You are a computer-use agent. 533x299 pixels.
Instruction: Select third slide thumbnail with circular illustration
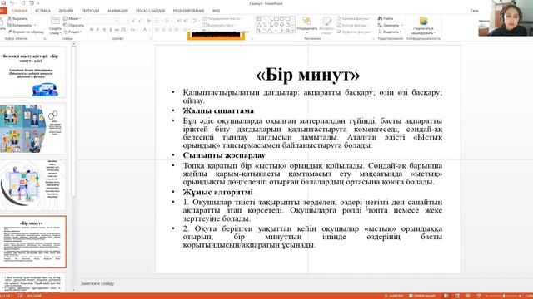tap(33, 185)
